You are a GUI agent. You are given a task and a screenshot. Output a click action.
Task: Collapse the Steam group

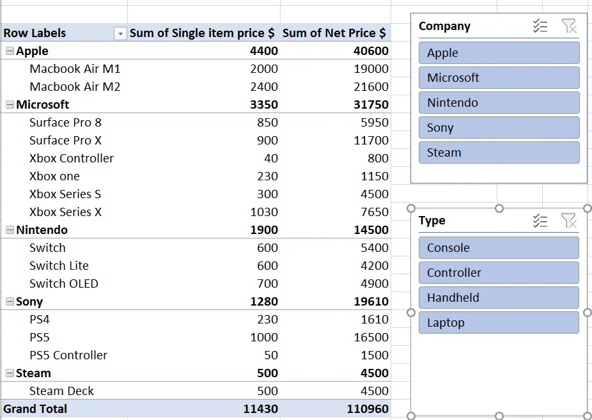point(10,373)
